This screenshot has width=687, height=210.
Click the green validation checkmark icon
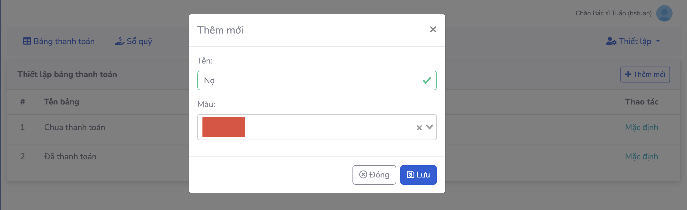click(x=427, y=80)
